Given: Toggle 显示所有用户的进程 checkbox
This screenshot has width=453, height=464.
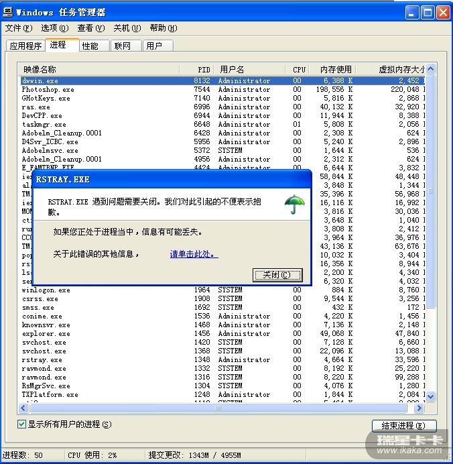Looking at the screenshot, I should coord(21,424).
